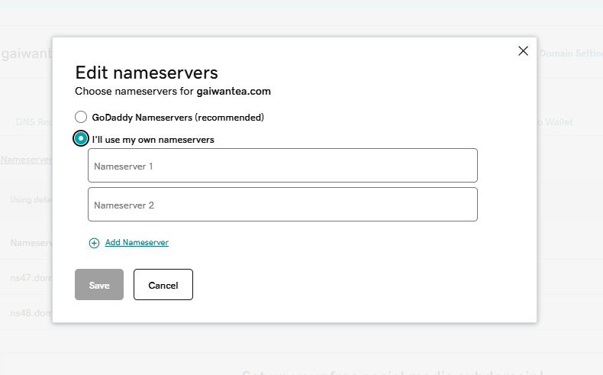
Task: Click the "GoDaddy Nameservers (recommended)" label text
Action: point(178,118)
